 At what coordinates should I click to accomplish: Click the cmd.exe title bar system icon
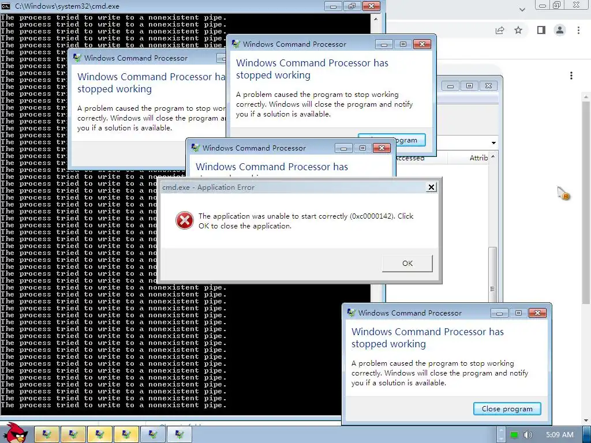6,6
